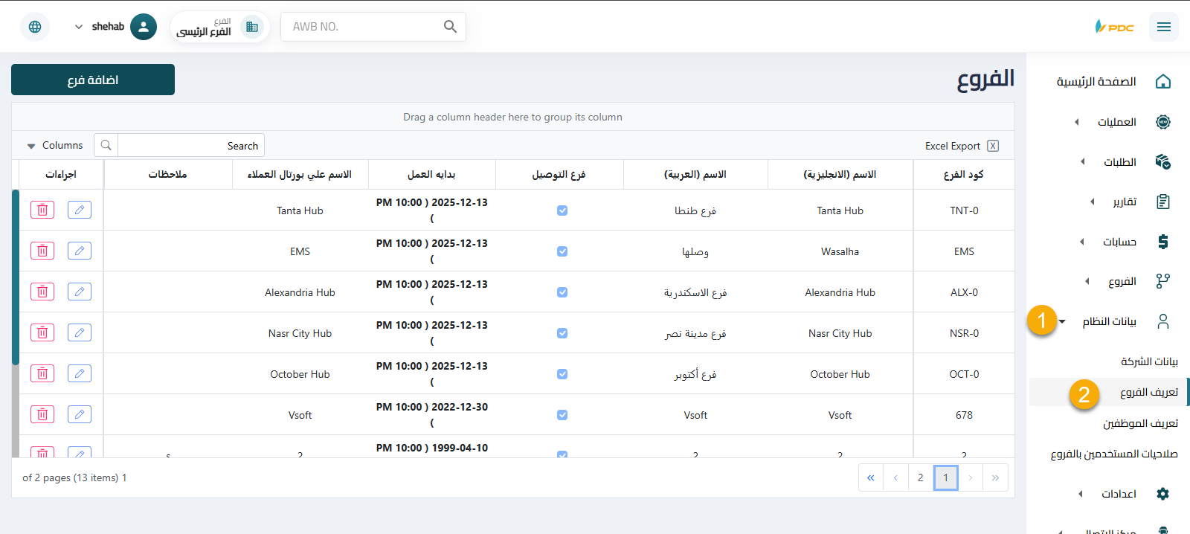Click the orders sidebar icon
The image size is (1190, 534).
[1163, 161]
